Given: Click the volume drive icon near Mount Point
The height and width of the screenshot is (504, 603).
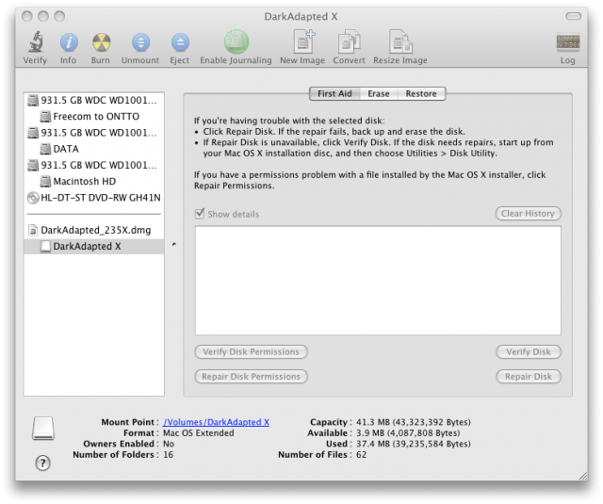Looking at the screenshot, I should pyautogui.click(x=43, y=428).
